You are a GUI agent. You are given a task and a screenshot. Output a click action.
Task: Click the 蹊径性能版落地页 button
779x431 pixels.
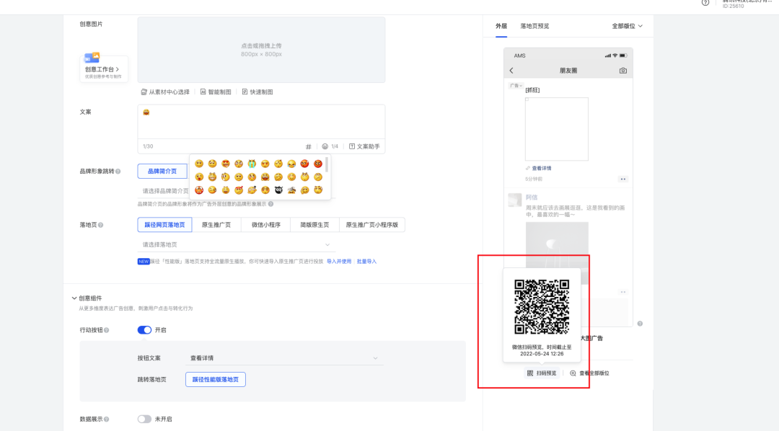pyautogui.click(x=216, y=379)
